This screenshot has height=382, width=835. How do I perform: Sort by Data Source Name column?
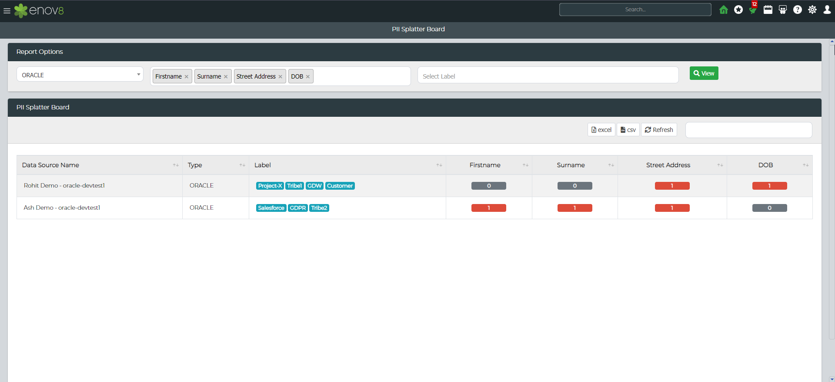(x=100, y=165)
